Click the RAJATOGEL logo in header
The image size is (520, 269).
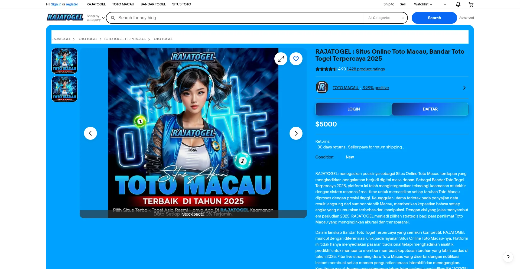[x=65, y=17]
